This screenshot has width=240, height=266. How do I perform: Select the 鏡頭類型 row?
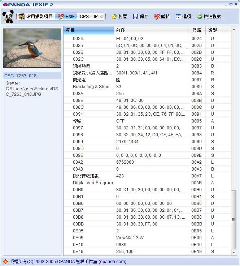coord(147,66)
